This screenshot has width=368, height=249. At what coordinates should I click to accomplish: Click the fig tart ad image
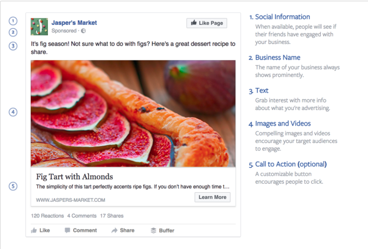pyautogui.click(x=134, y=114)
